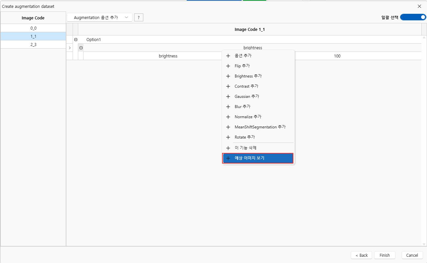The height and width of the screenshot is (263, 427).
Task: Click the plus icon beside 옵션 추가
Action: [228, 56]
